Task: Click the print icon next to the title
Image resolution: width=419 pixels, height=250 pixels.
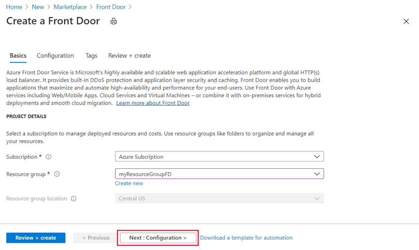Action: (x=113, y=21)
